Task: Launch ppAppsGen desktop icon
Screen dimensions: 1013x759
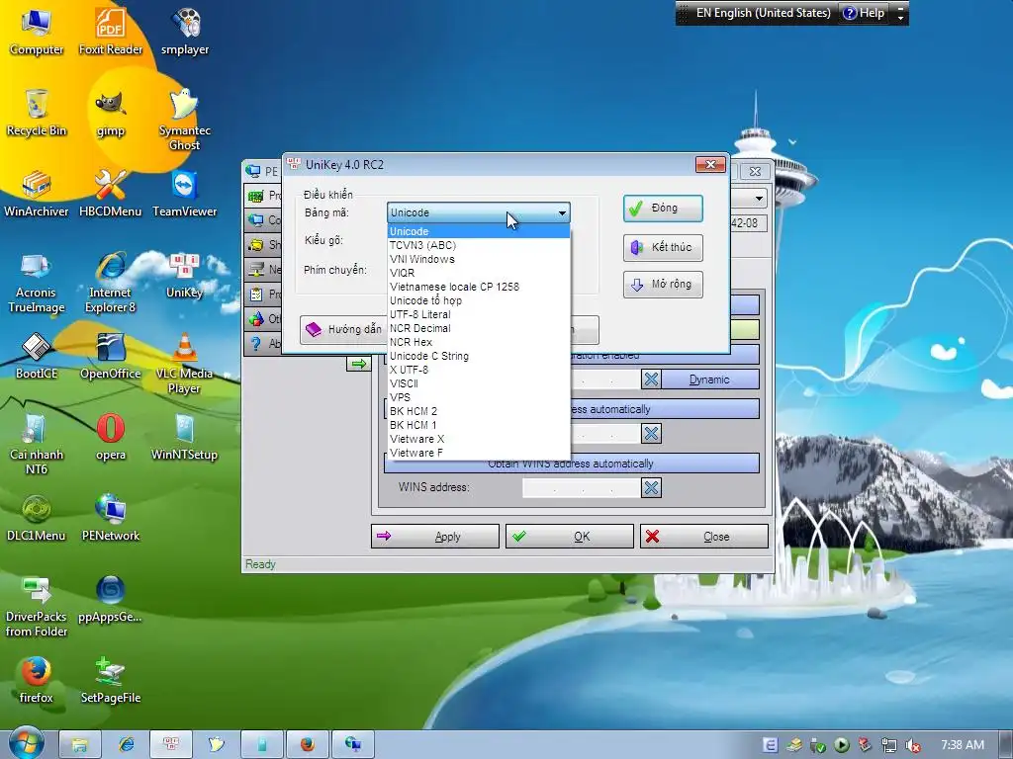Action: [111, 598]
